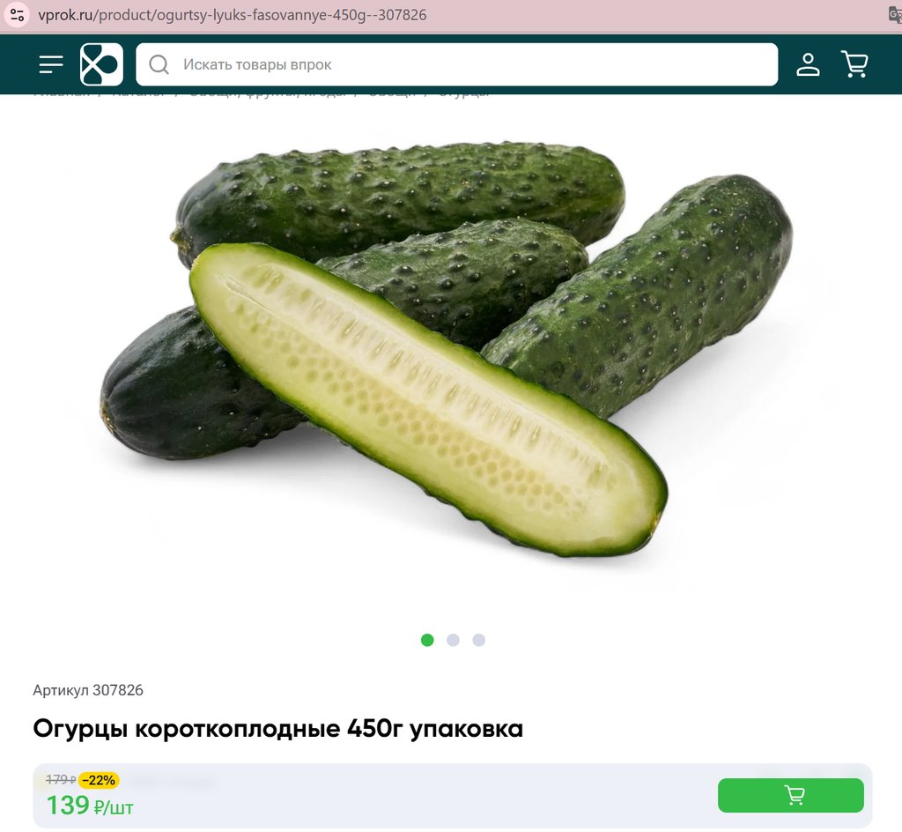Focus the 'Искать товары впрок' search field
The width and height of the screenshot is (902, 832).
[x=457, y=64]
